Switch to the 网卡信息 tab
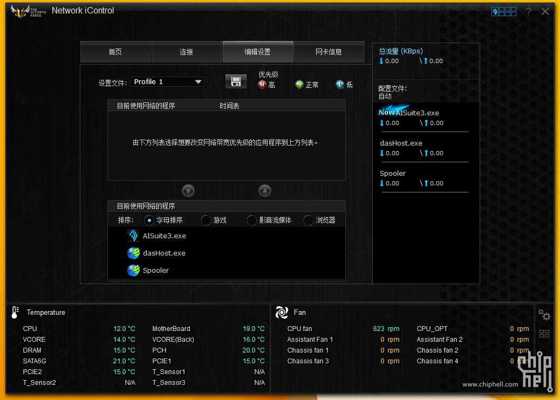This screenshot has width=560, height=400. [x=329, y=52]
